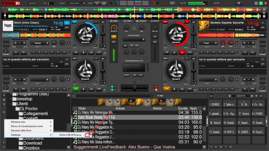Viewport: 269px width, 151px height.
Task: Toggle Vinyl mode on deck 1
Action: click(x=95, y=46)
